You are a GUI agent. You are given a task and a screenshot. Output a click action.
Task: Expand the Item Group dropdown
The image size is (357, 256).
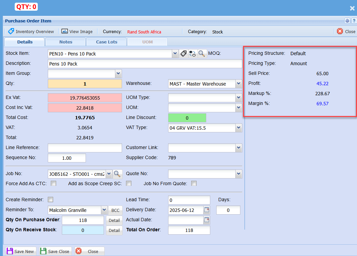(118, 74)
